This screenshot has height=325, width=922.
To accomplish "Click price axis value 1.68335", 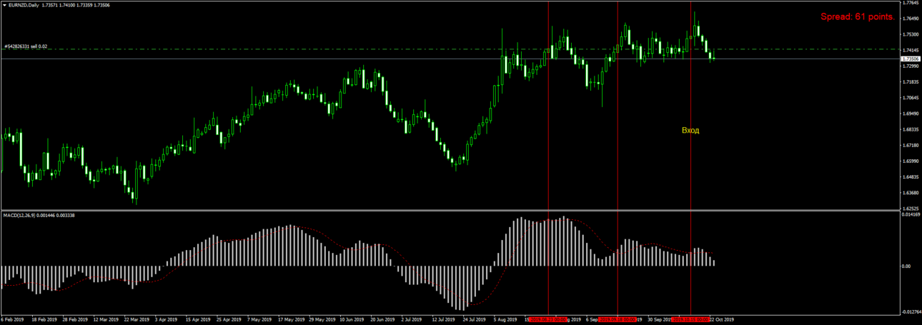I will [x=910, y=129].
